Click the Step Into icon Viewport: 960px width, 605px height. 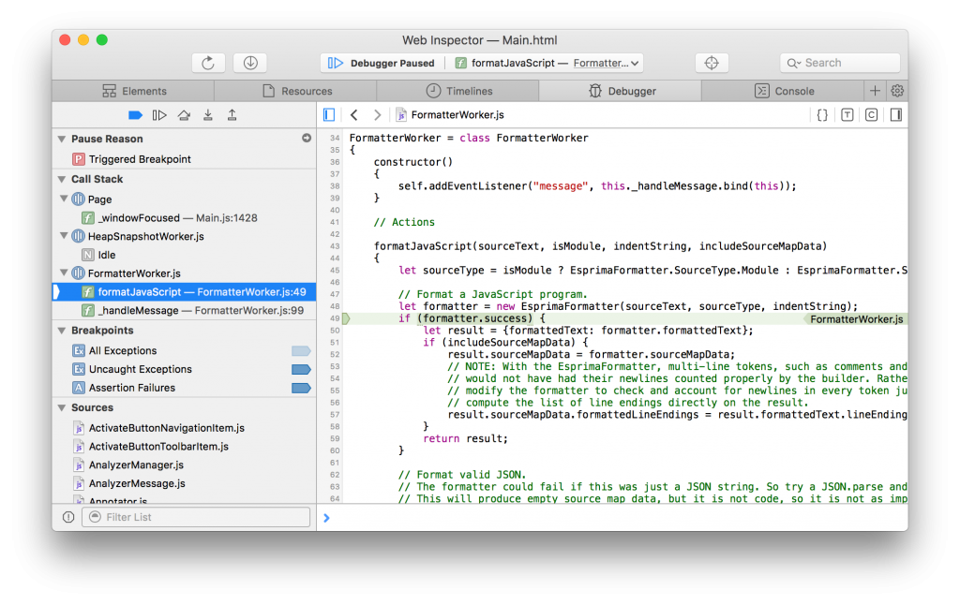(208, 114)
